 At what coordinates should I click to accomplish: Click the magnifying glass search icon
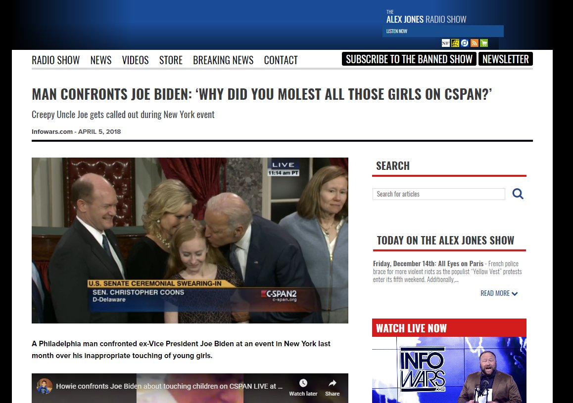point(518,194)
